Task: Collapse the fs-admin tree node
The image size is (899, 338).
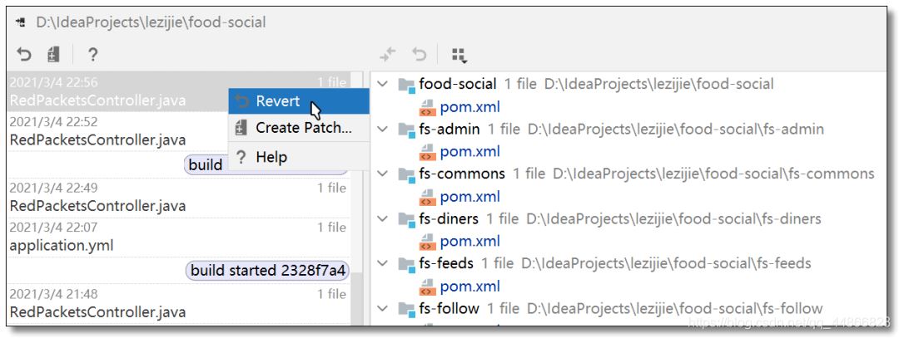Action: click(x=382, y=129)
